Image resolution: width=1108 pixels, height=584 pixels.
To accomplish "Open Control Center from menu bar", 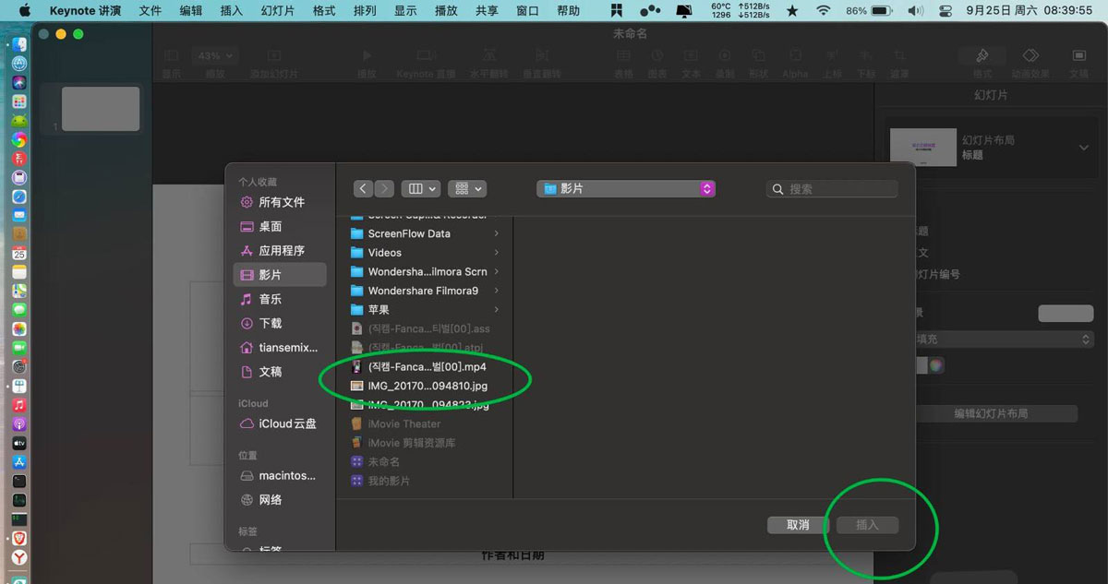I will click(x=945, y=11).
